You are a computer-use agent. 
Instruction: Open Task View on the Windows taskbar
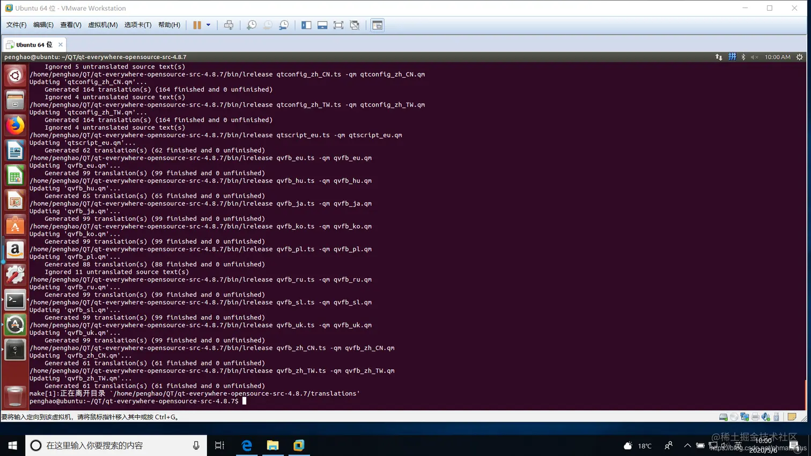219,445
